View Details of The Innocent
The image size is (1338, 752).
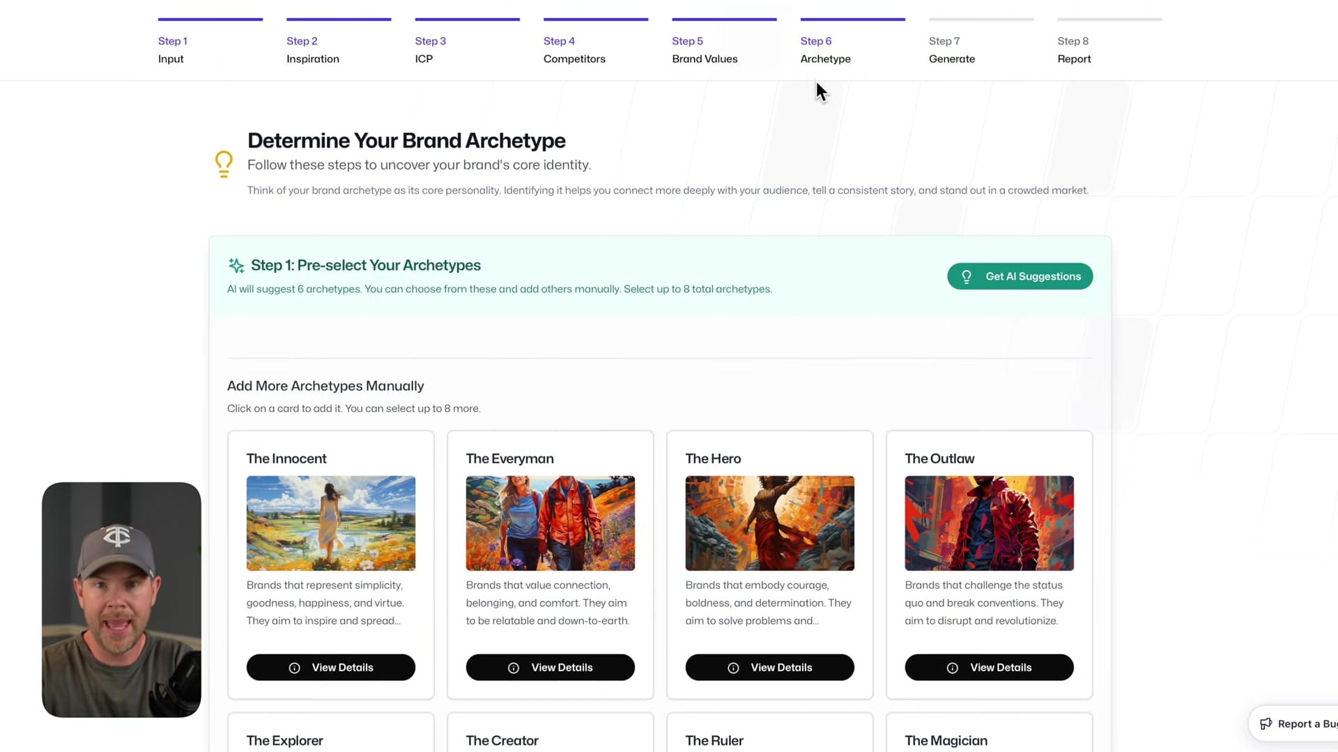331,667
